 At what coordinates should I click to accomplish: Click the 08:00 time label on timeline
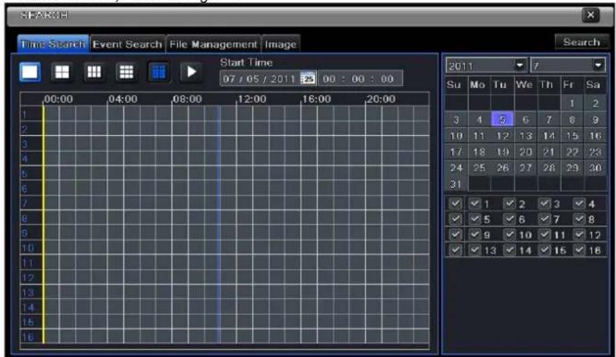point(188,99)
